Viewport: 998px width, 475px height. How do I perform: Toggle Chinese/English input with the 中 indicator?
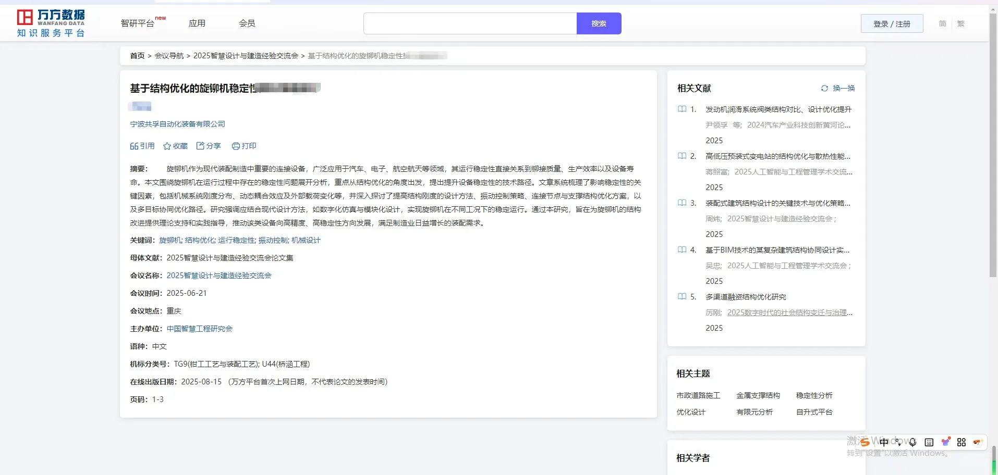883,442
